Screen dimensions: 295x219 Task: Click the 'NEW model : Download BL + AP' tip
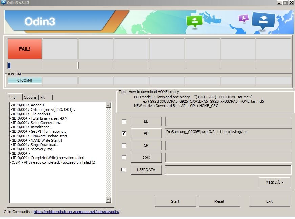176,106
